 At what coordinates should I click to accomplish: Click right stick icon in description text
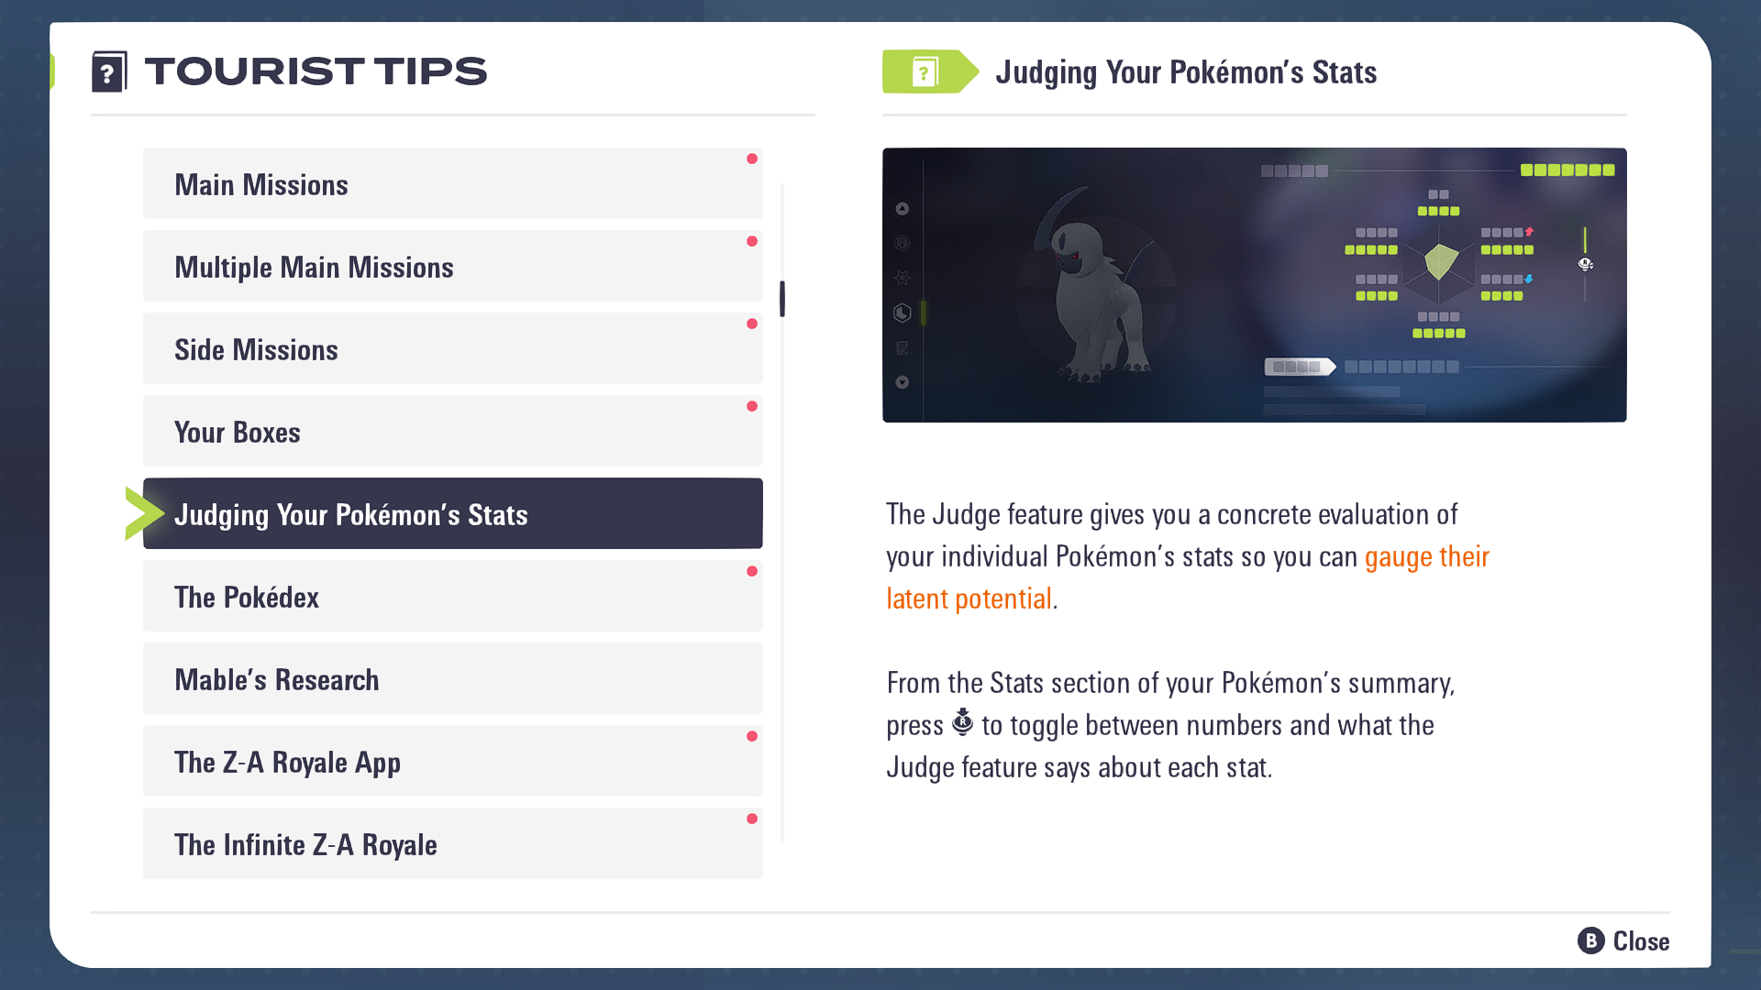coord(961,723)
